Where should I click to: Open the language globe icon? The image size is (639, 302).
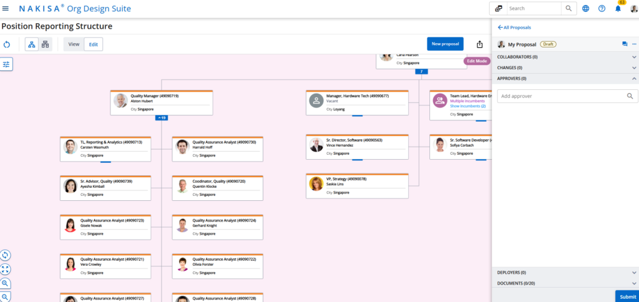pyautogui.click(x=585, y=9)
